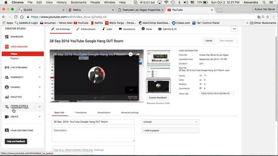278x156 pixels.
Task: Open the History menu in Chrome
Action: [x=62, y=2]
